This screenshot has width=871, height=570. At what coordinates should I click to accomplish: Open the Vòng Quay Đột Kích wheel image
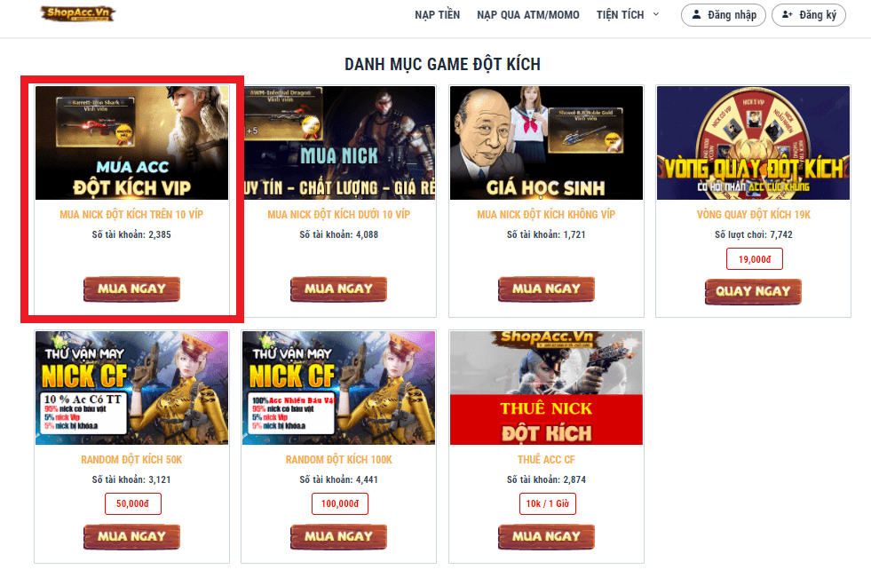coord(753,143)
